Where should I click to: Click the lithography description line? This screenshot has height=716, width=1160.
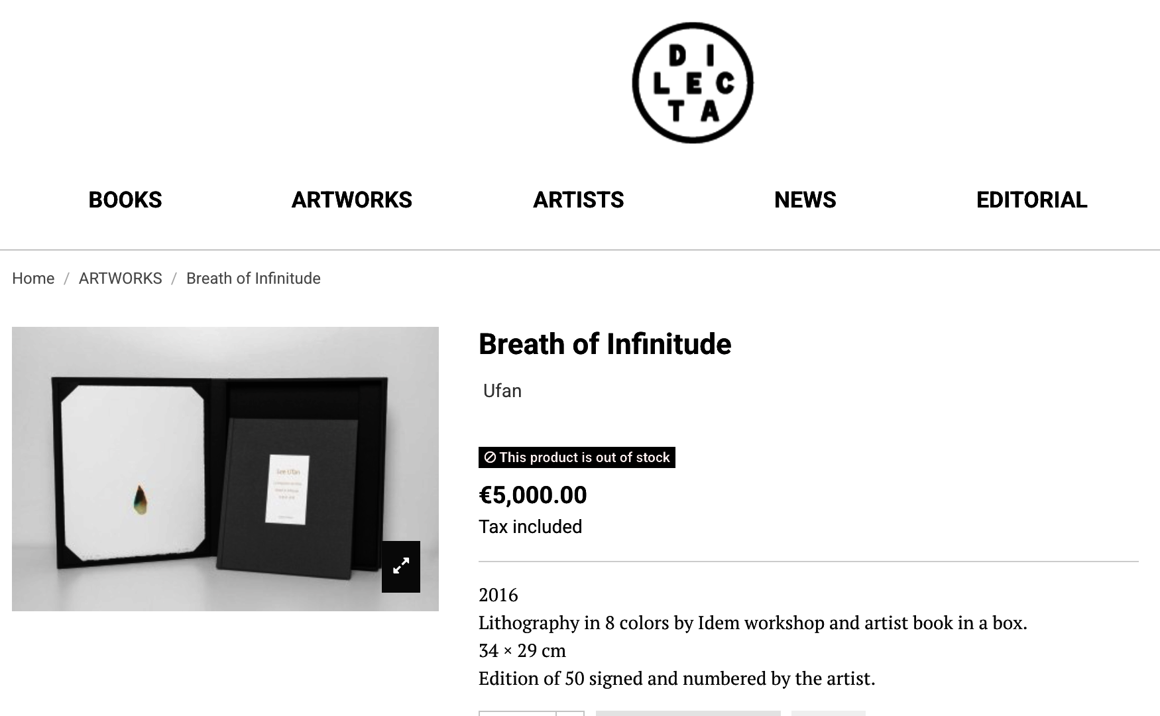(752, 623)
